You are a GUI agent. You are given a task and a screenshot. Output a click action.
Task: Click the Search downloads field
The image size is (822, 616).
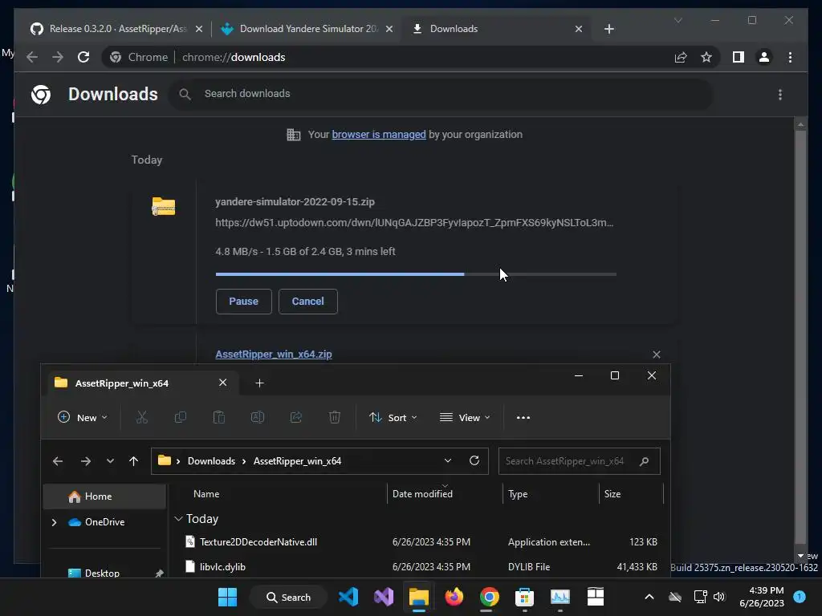click(x=441, y=94)
